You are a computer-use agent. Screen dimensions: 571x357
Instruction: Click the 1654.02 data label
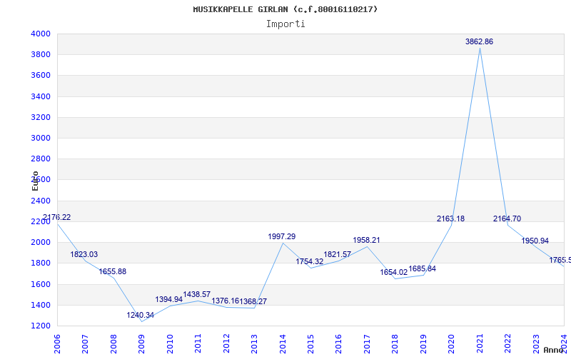click(x=394, y=273)
